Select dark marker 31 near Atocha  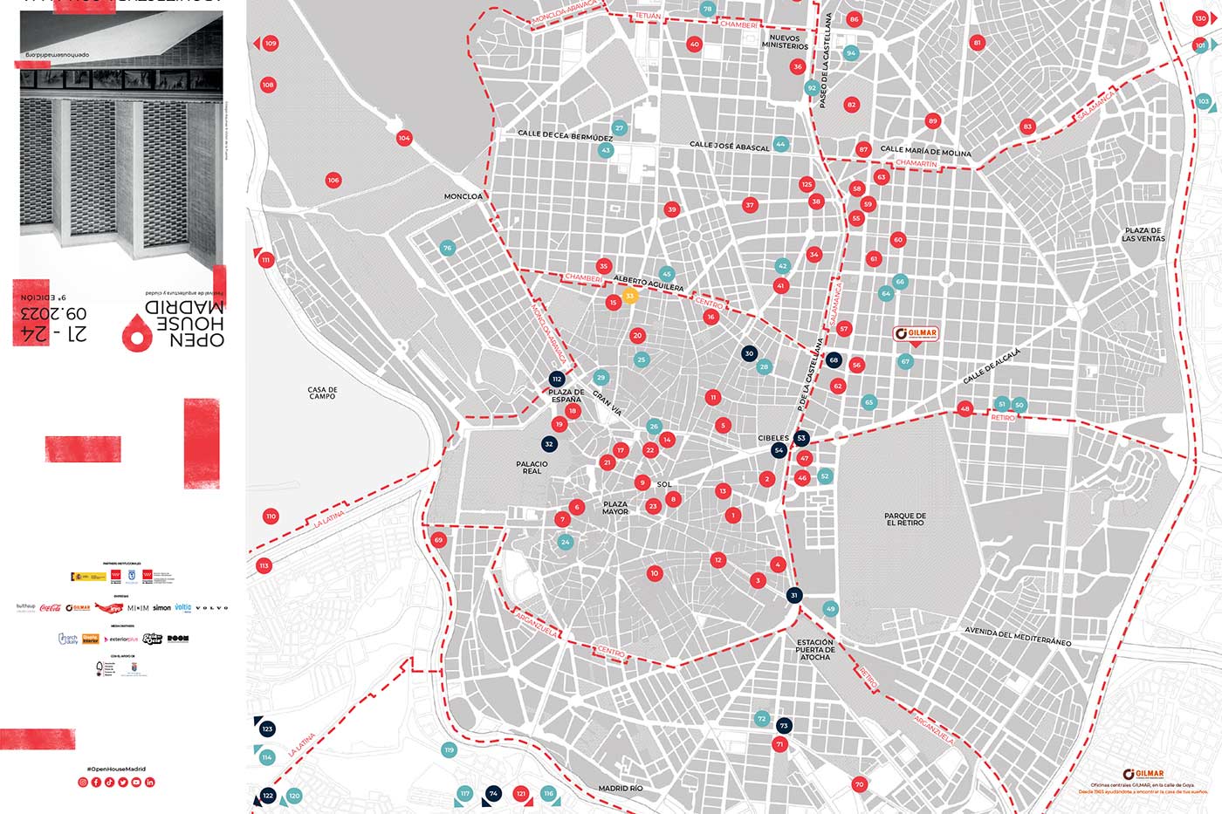point(793,596)
